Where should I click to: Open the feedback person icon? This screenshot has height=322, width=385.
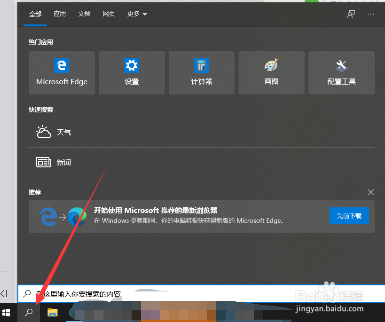pos(351,14)
